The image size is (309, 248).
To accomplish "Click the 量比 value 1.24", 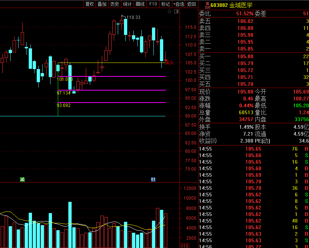I will (304, 112).
